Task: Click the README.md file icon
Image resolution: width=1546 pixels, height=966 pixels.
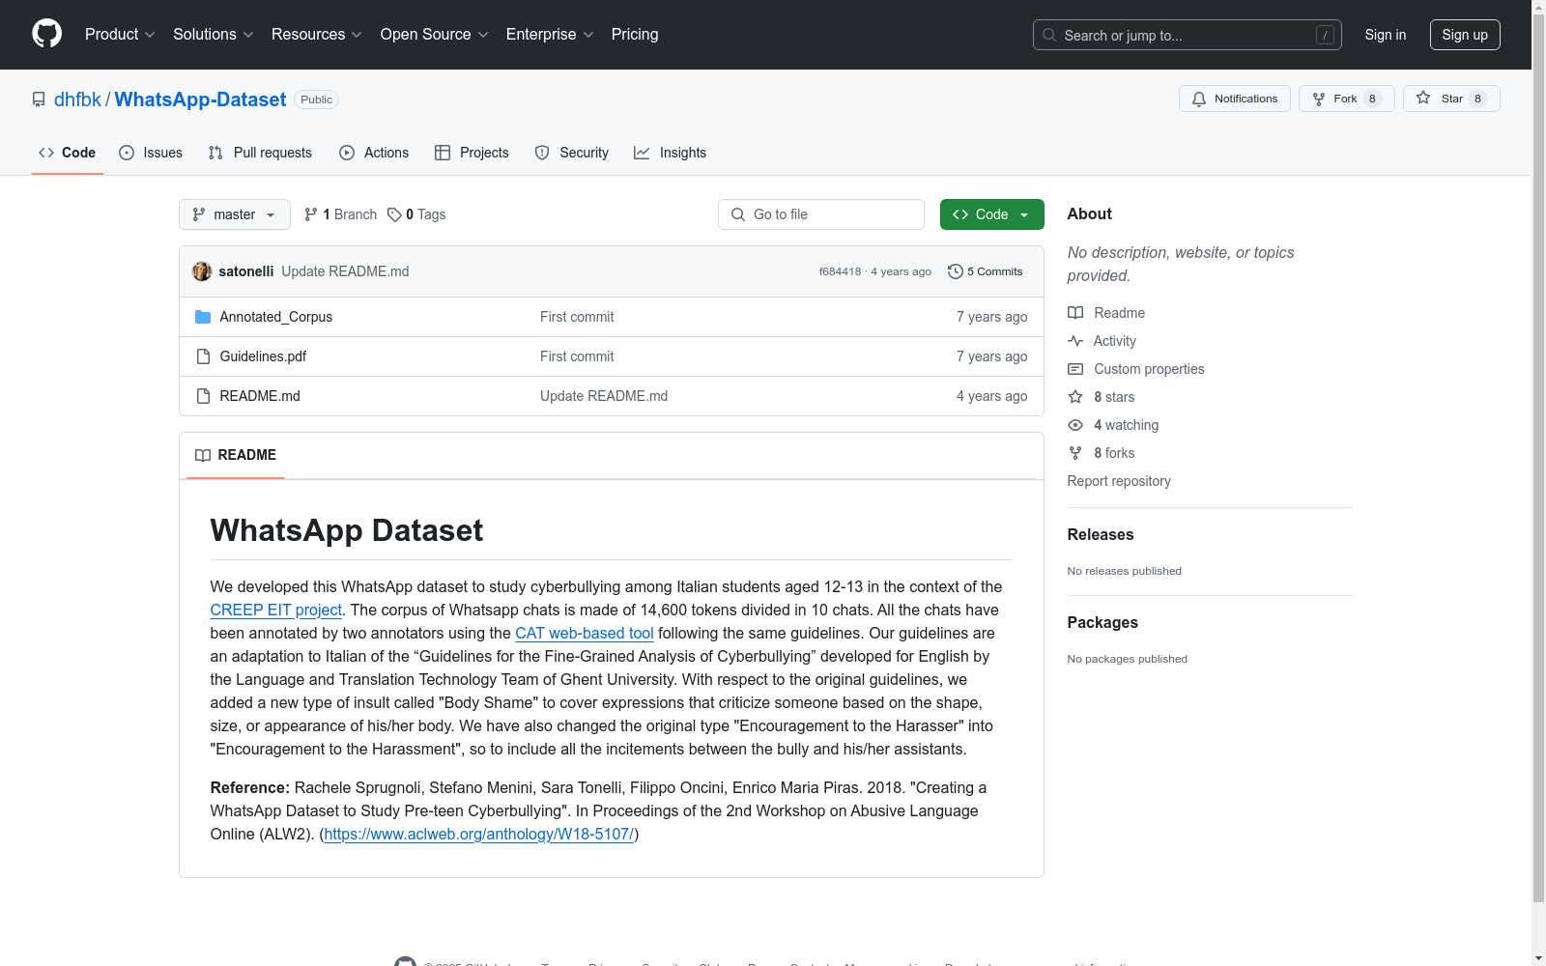Action: [x=203, y=396]
